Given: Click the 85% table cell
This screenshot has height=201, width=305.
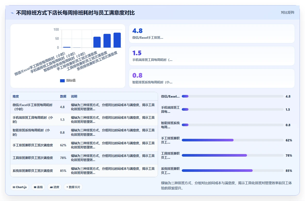Looking at the screenshot, I should 63,171.
